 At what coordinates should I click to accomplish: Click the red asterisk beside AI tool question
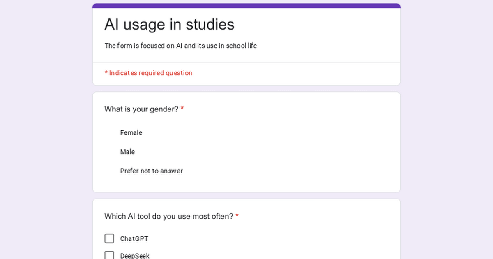click(x=237, y=216)
